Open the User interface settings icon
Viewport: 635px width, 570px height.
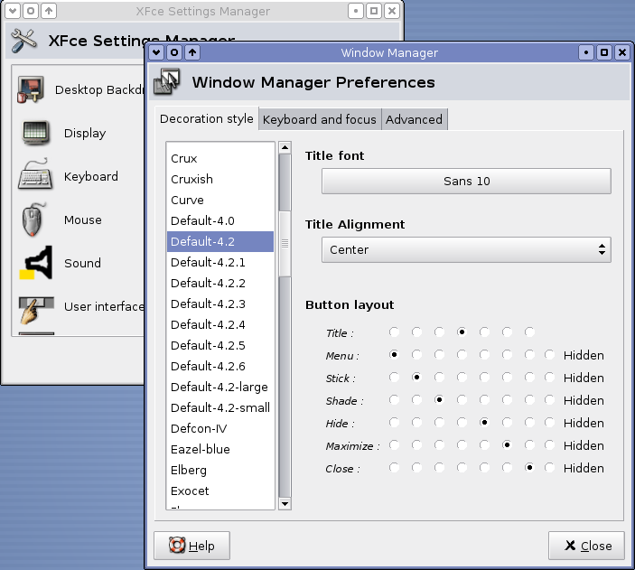click(36, 307)
